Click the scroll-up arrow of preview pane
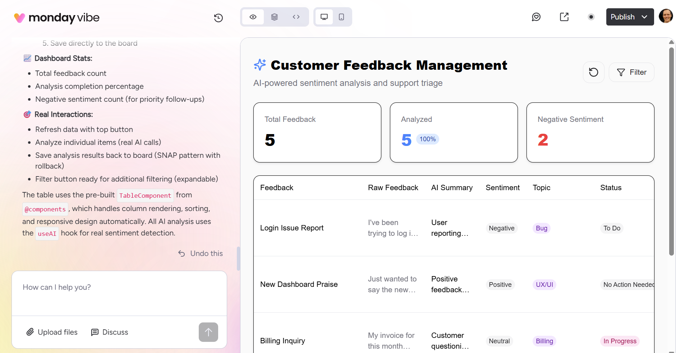Screen dimensions: 685x353 [671, 42]
